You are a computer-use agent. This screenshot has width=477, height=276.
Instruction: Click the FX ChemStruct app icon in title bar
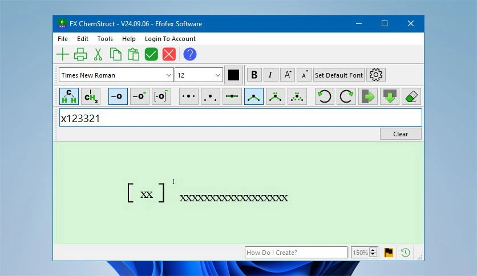click(62, 23)
